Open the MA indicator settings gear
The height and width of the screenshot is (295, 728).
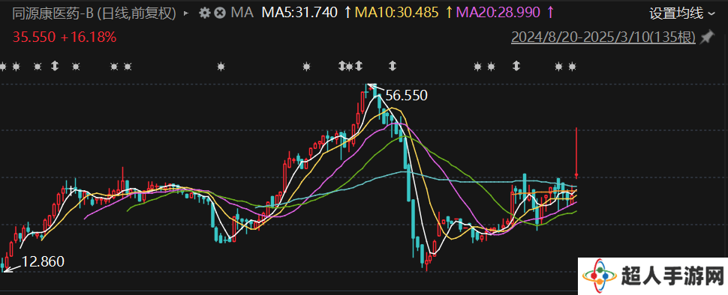pos(204,13)
